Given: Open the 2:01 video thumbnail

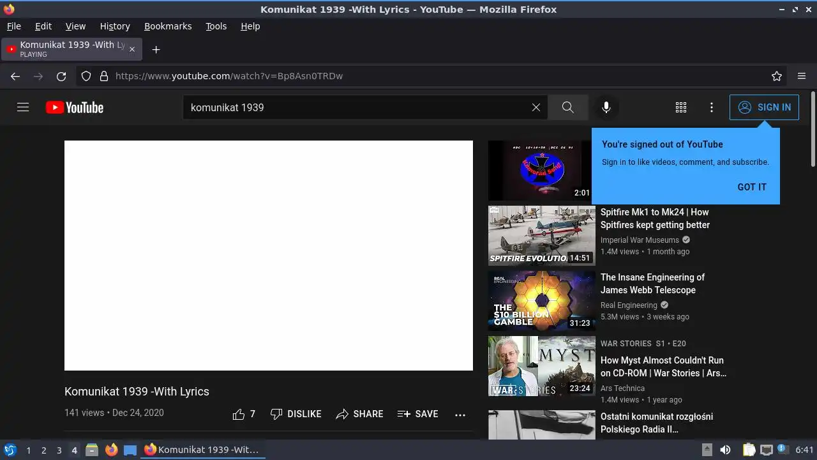Looking at the screenshot, I should (x=541, y=171).
